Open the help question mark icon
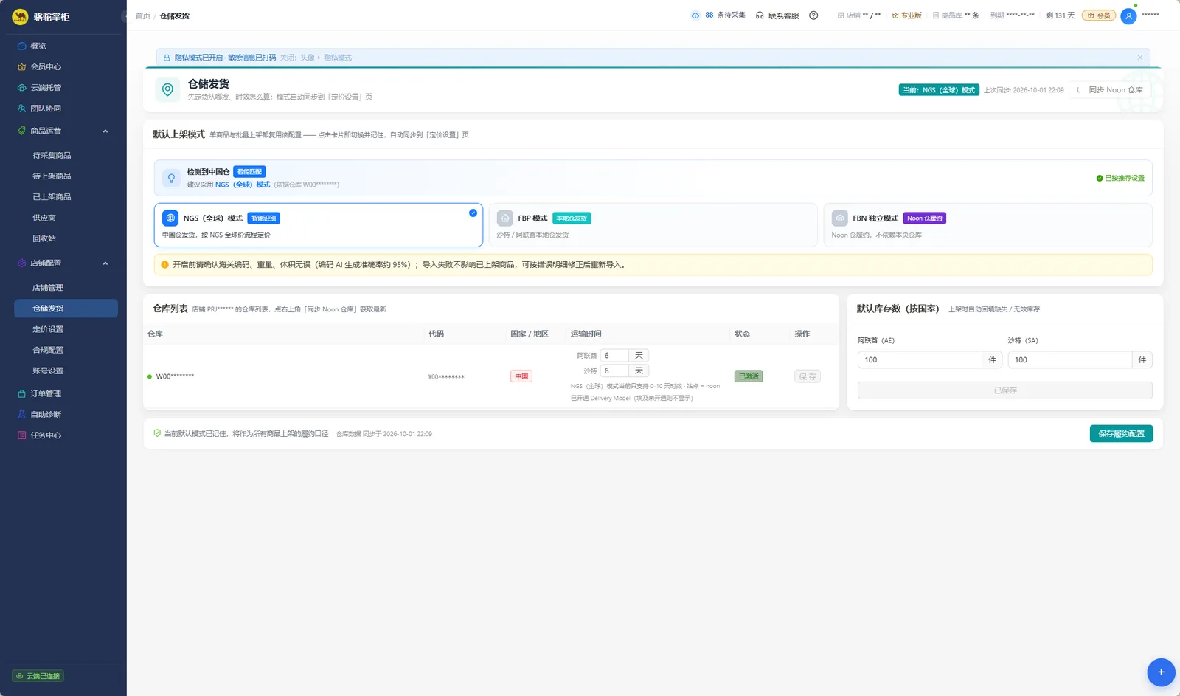Image resolution: width=1180 pixels, height=696 pixels. click(x=813, y=15)
